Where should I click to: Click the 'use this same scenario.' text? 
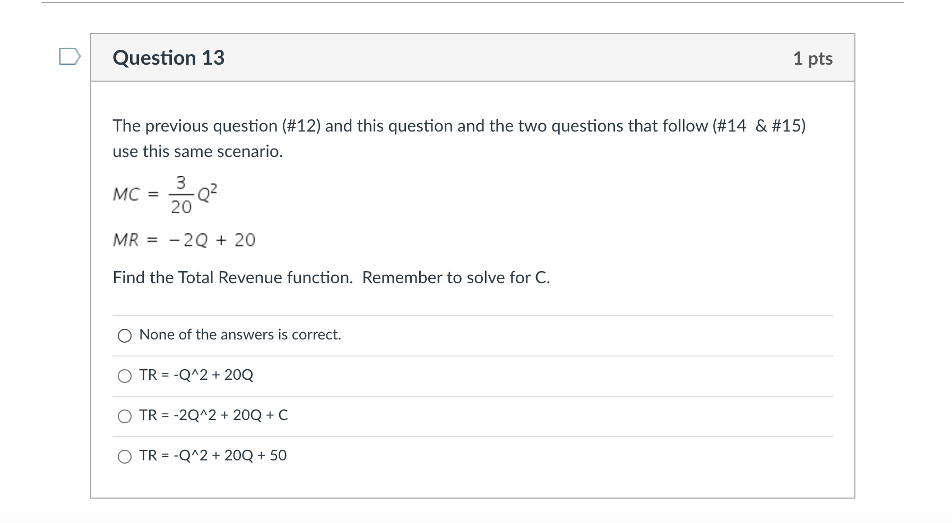pyautogui.click(x=198, y=151)
